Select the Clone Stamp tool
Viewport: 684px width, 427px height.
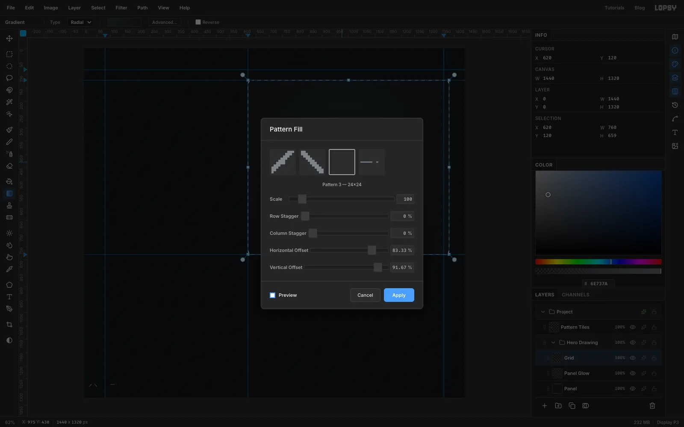(x=9, y=205)
